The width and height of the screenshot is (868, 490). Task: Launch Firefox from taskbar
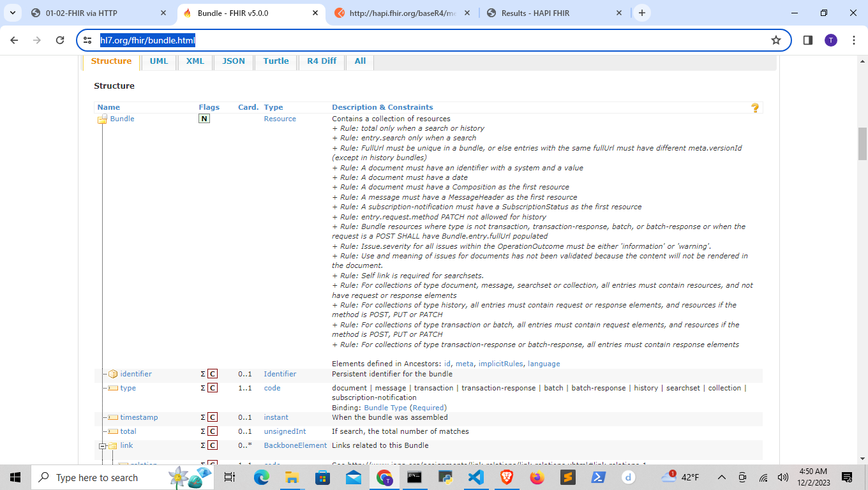tap(537, 477)
